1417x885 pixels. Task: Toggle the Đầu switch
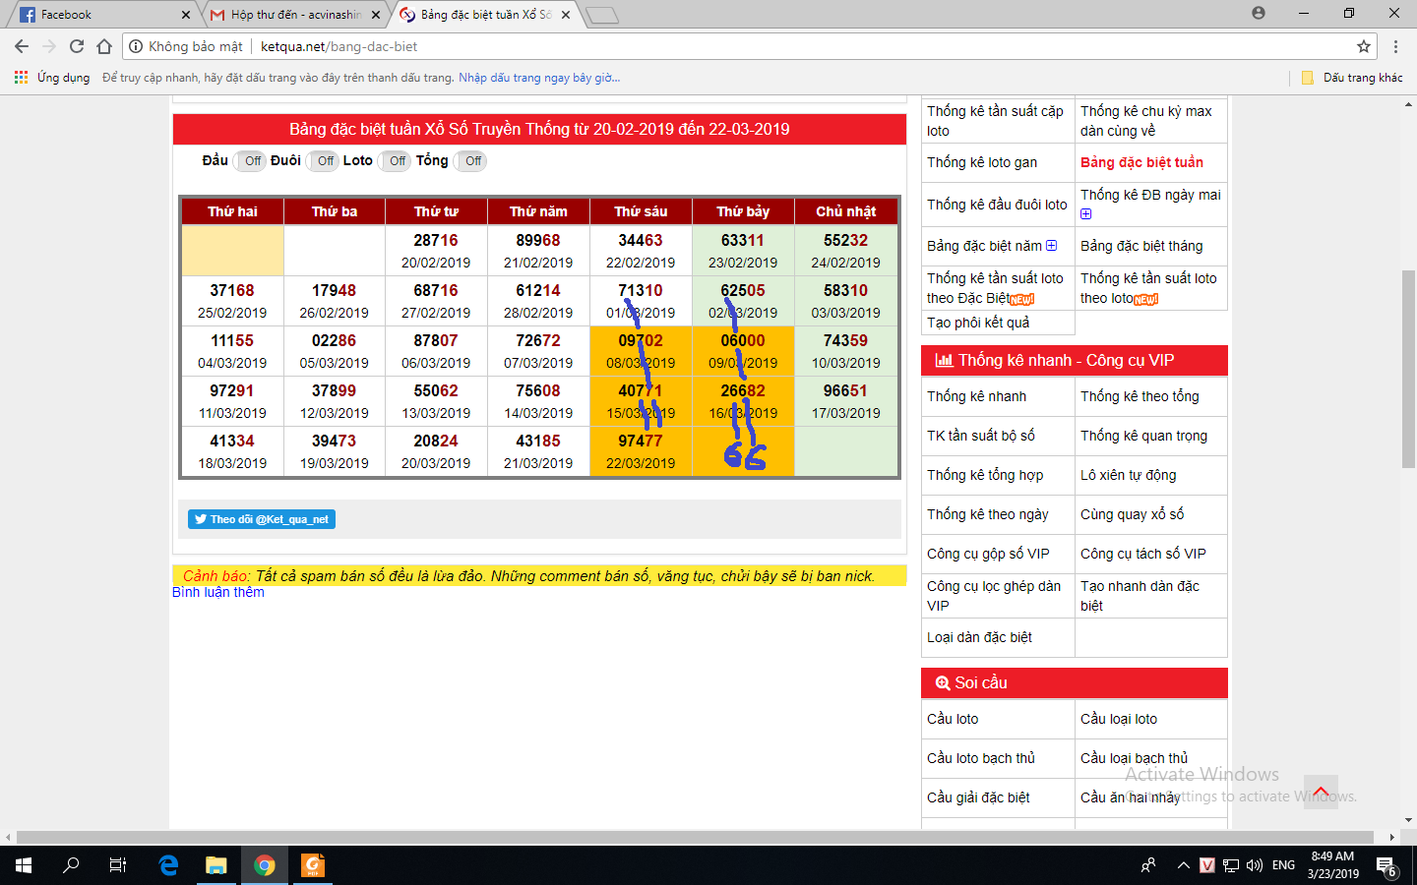coord(252,161)
